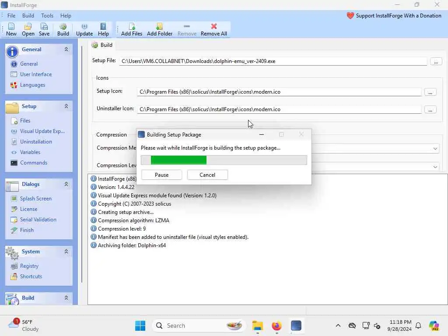Click the Open project toolbar icon
Image resolution: width=448 pixels, height=336 pixels.
(28, 30)
